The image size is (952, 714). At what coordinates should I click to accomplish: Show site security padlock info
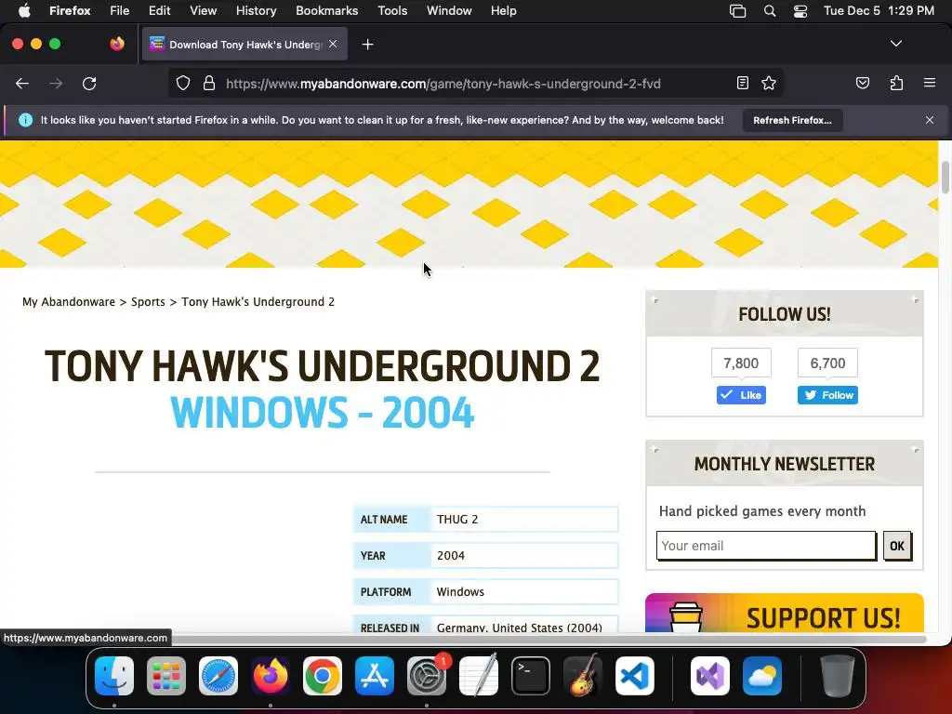(209, 84)
